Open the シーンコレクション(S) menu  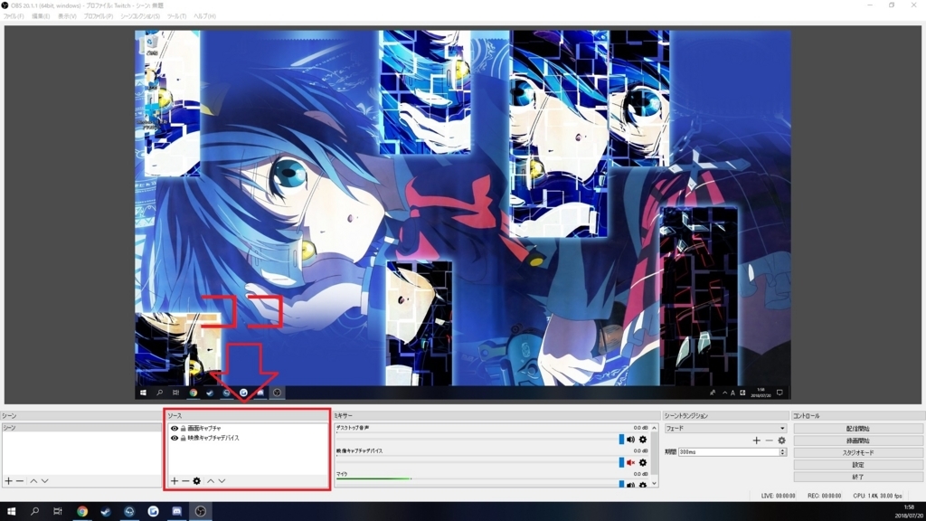tap(140, 16)
